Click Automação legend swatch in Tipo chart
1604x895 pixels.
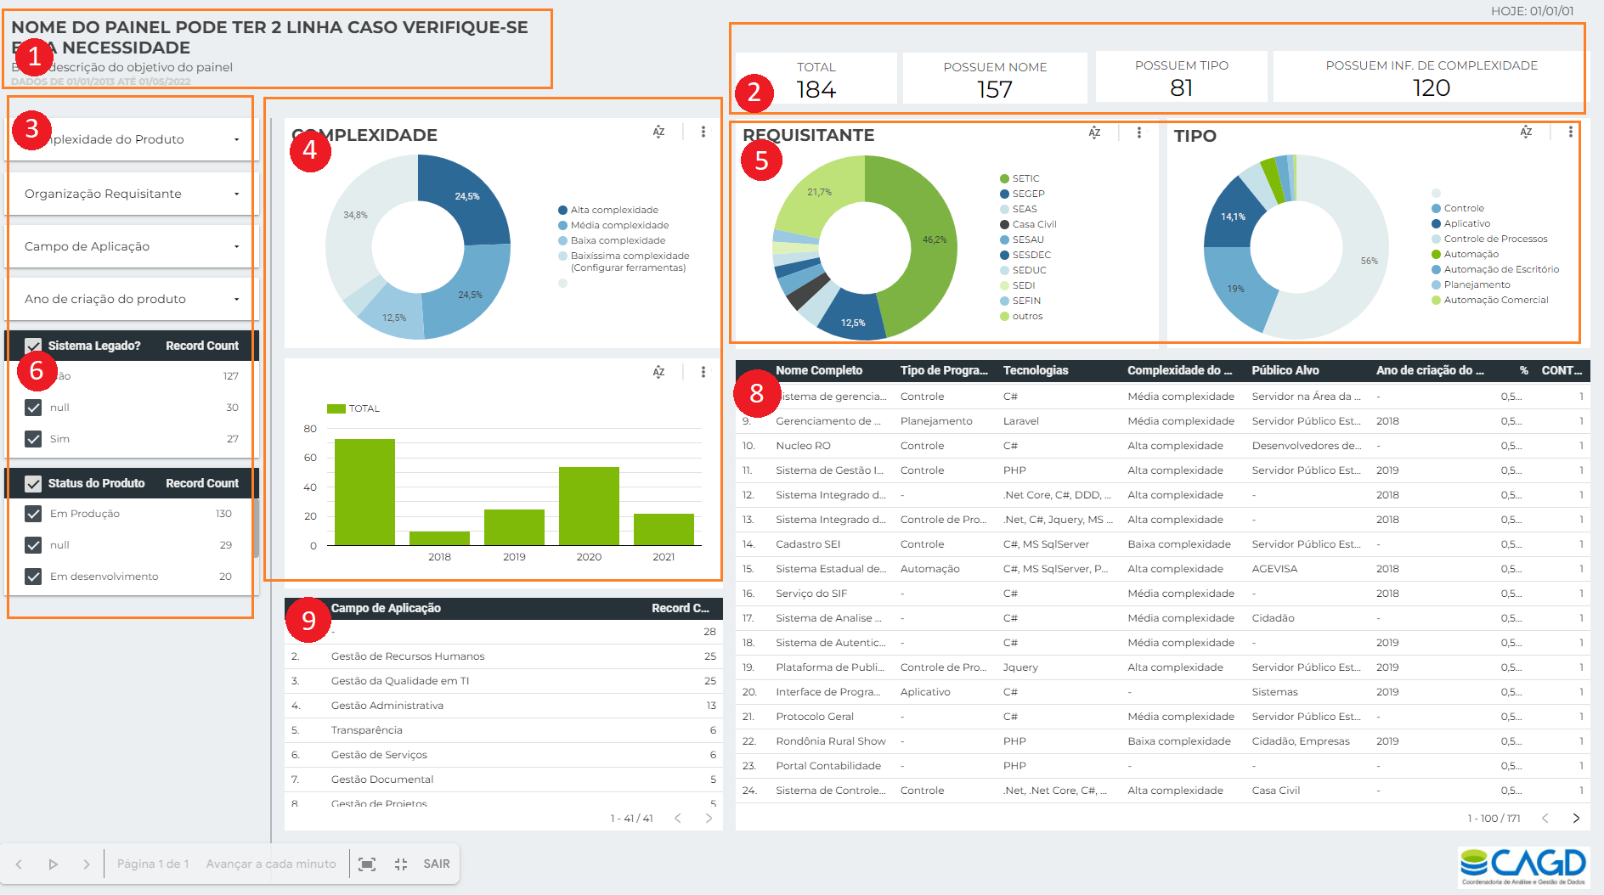1436,255
